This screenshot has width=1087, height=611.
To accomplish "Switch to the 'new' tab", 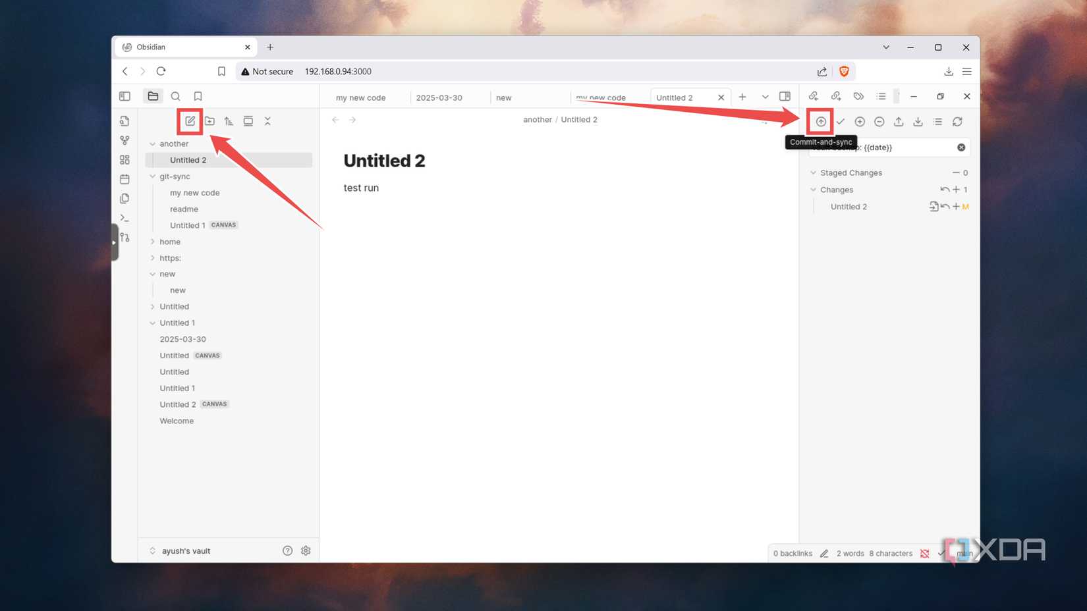I will [x=504, y=97].
